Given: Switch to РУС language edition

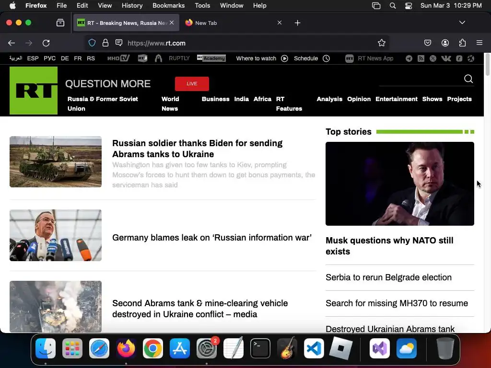Looking at the screenshot, I should pos(49,58).
